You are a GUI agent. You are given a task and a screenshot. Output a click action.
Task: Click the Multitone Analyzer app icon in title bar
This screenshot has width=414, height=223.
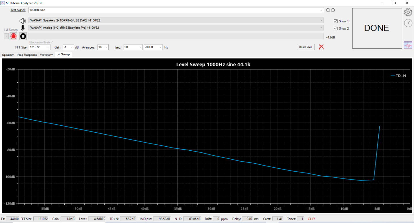click(3, 3)
